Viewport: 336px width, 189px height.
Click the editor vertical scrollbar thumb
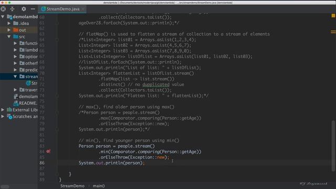[333, 146]
